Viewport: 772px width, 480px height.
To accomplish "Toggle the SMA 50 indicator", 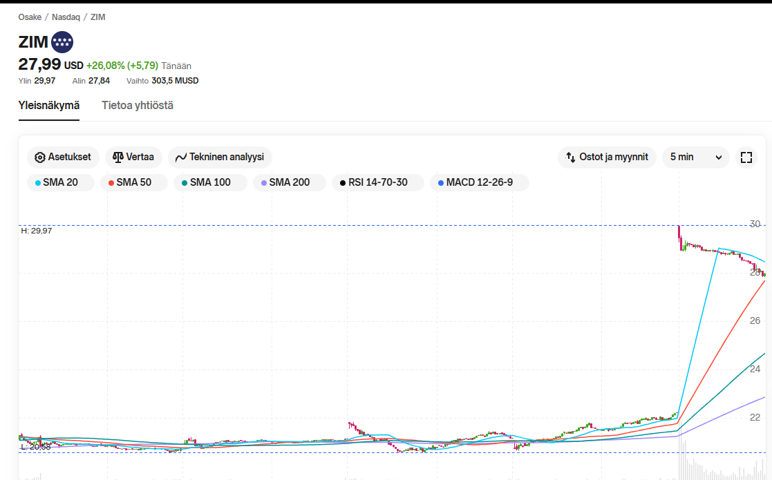I will pos(134,183).
